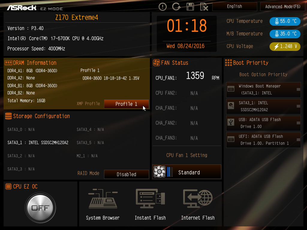
Task: Open the help exclamation icon in top bar
Action: point(162,7)
